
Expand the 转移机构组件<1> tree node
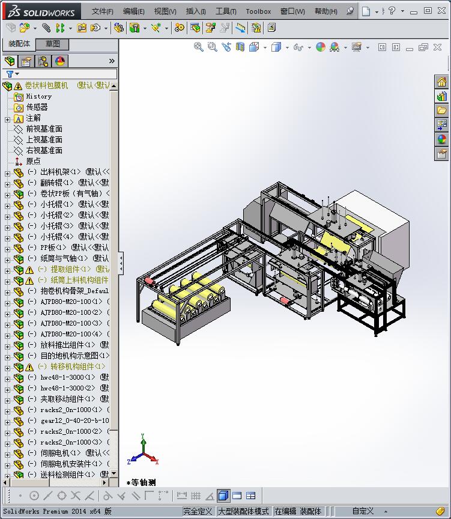8,368
